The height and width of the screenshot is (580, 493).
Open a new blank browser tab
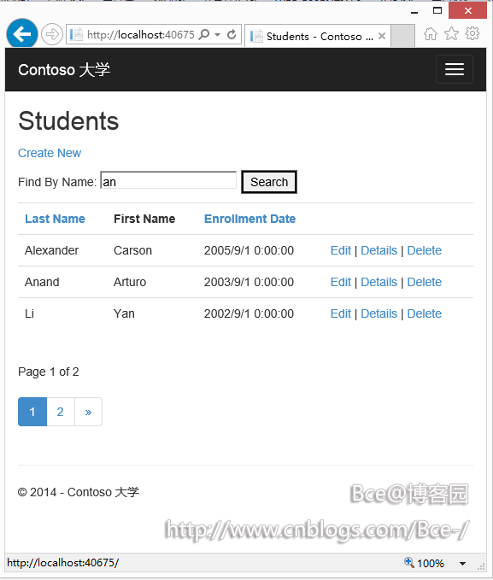coord(402,36)
